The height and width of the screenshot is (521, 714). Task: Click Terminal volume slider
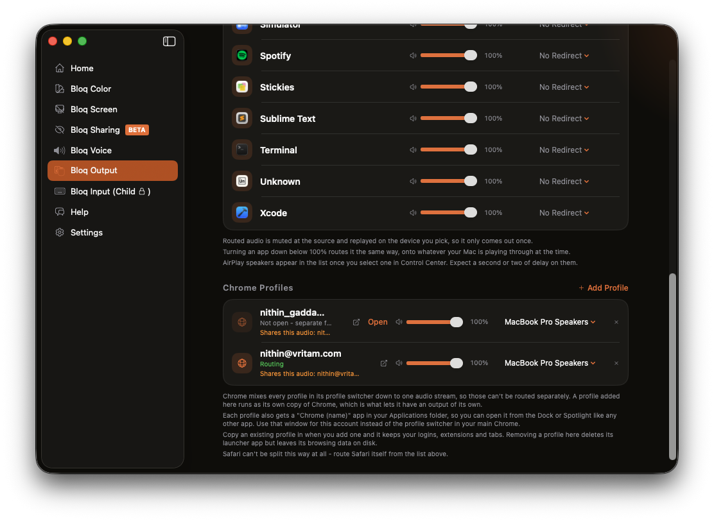449,149
